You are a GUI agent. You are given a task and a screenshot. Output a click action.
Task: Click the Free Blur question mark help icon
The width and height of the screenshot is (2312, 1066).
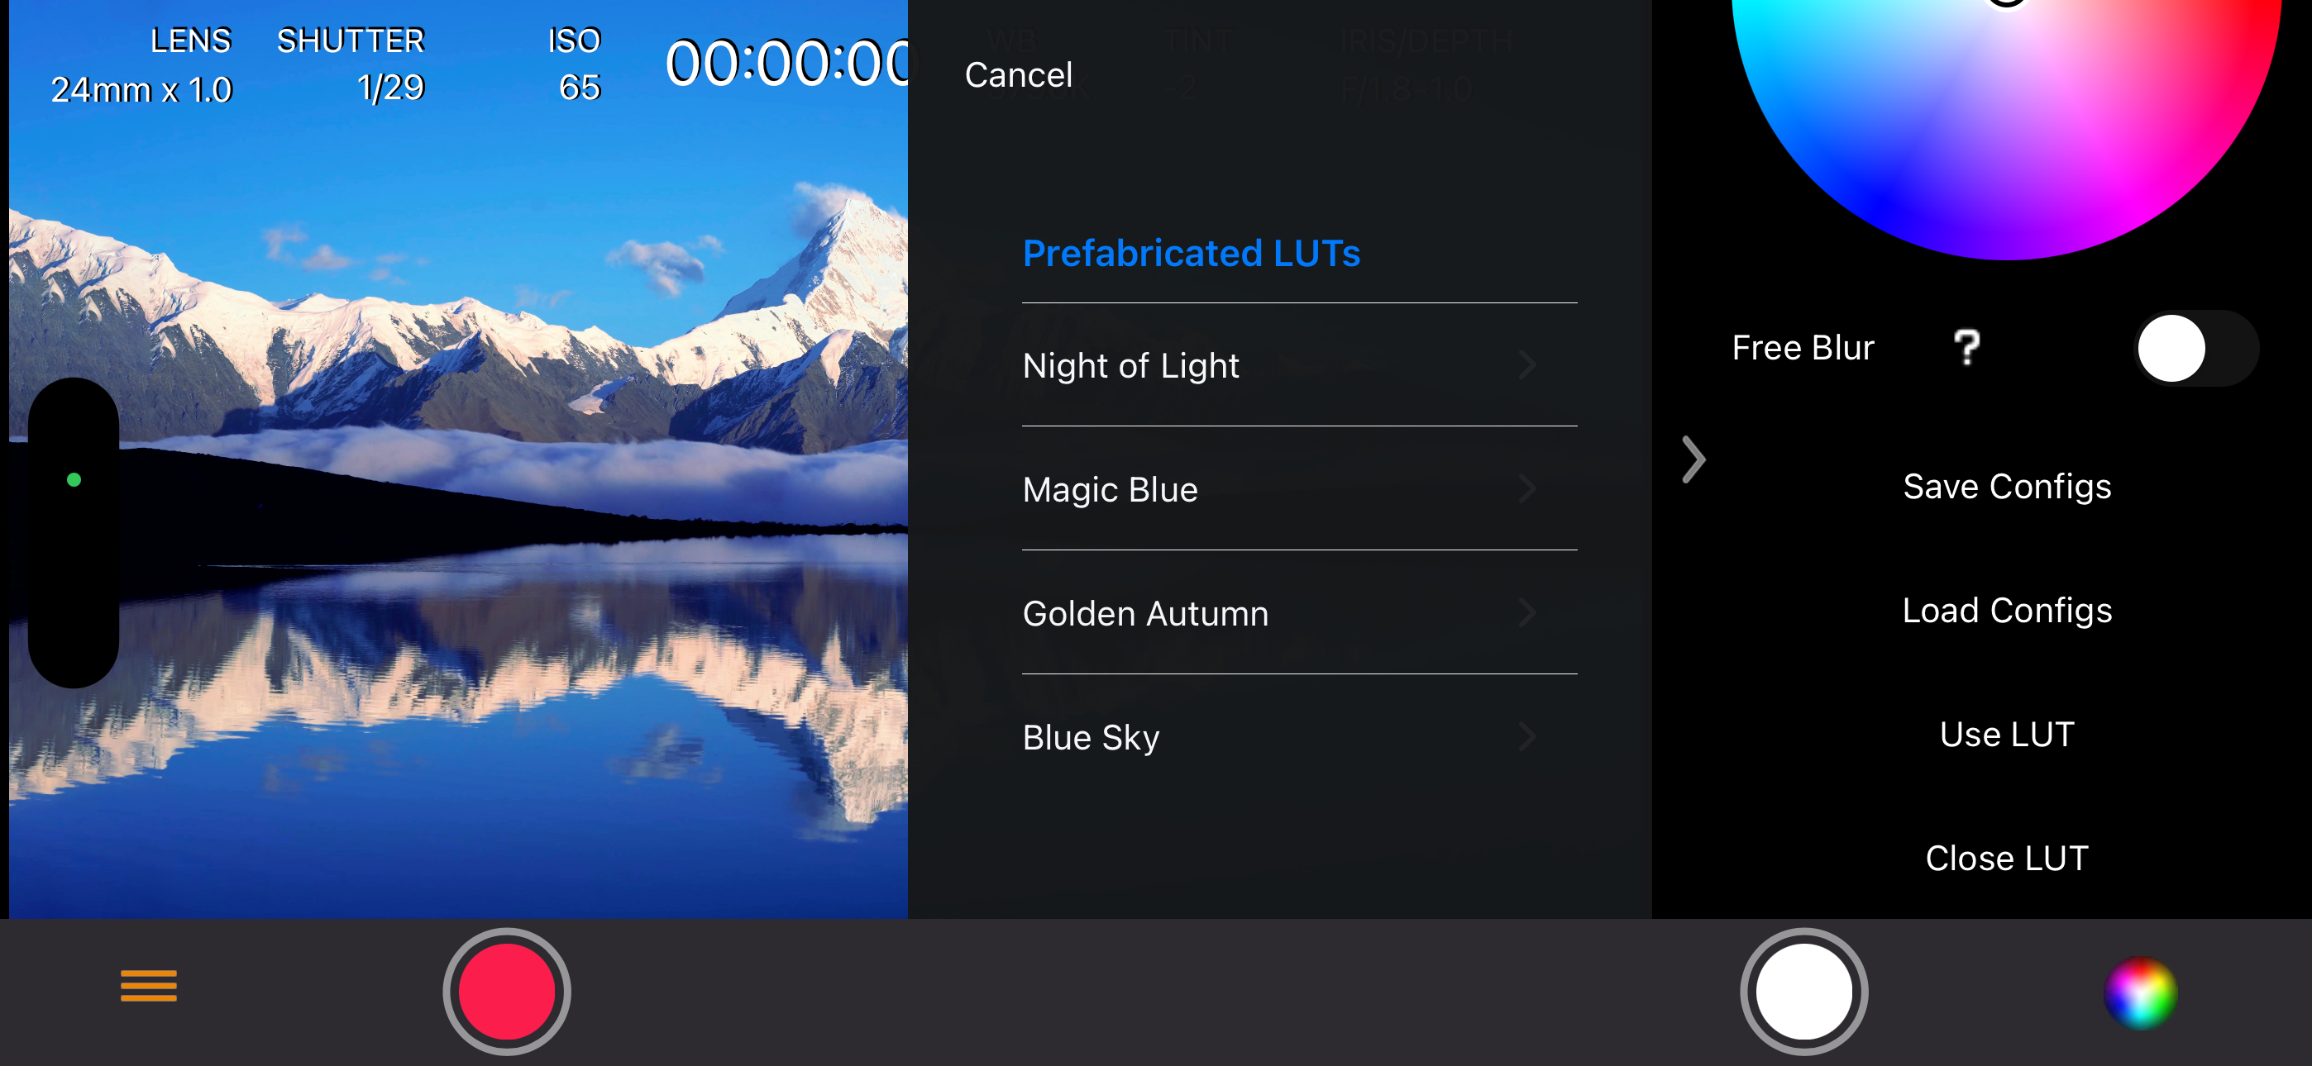point(1966,347)
